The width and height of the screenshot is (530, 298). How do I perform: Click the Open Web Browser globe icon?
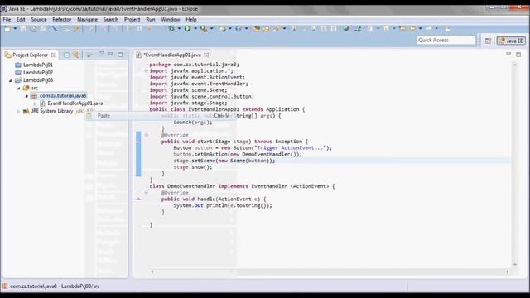(x=346, y=29)
